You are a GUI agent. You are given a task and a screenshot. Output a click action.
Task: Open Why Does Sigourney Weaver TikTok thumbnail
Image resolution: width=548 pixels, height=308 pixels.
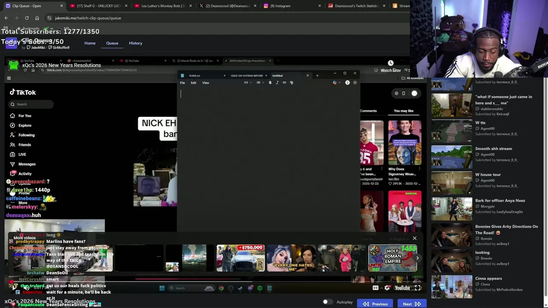point(405,142)
